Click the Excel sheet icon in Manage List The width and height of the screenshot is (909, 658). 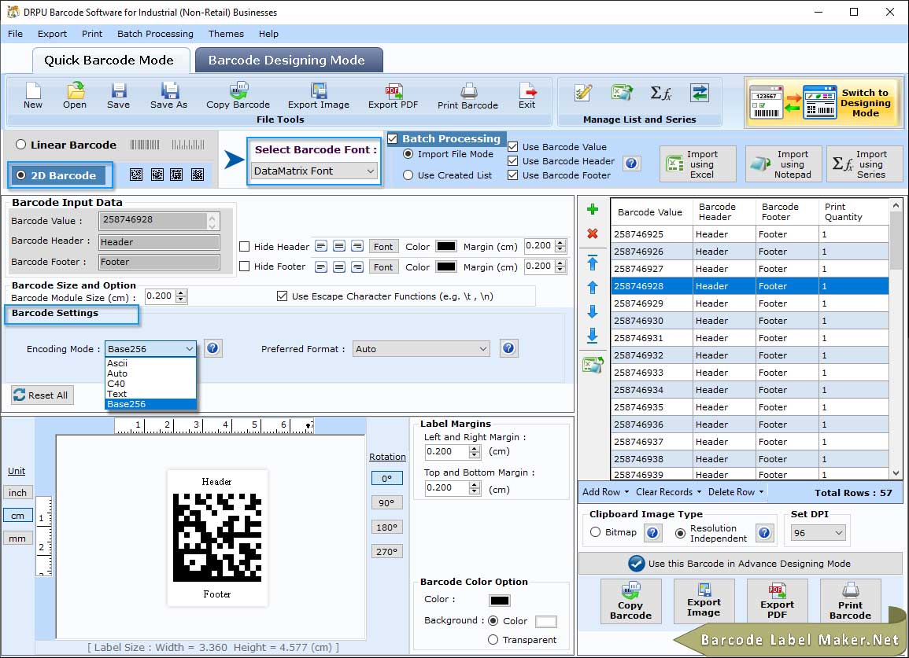tap(622, 93)
